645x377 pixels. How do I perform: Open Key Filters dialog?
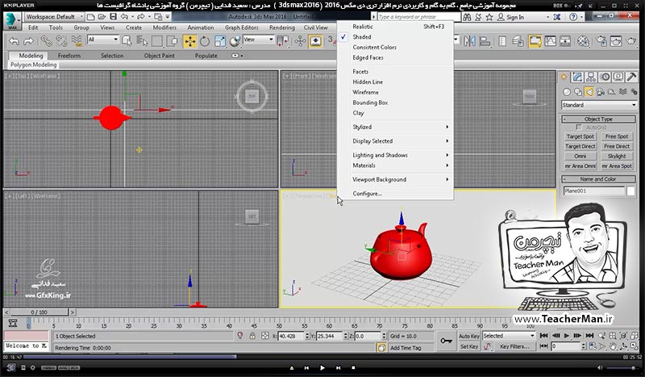[514, 346]
